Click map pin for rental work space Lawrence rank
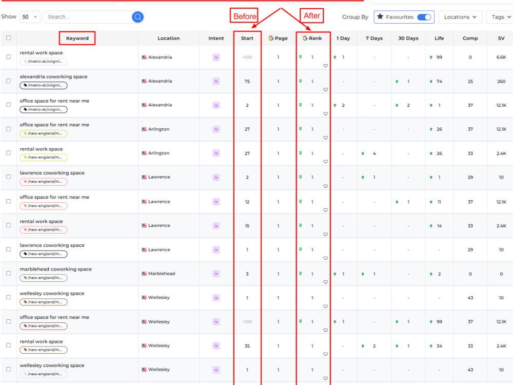Screen dimensions: 513x385 tap(300, 225)
